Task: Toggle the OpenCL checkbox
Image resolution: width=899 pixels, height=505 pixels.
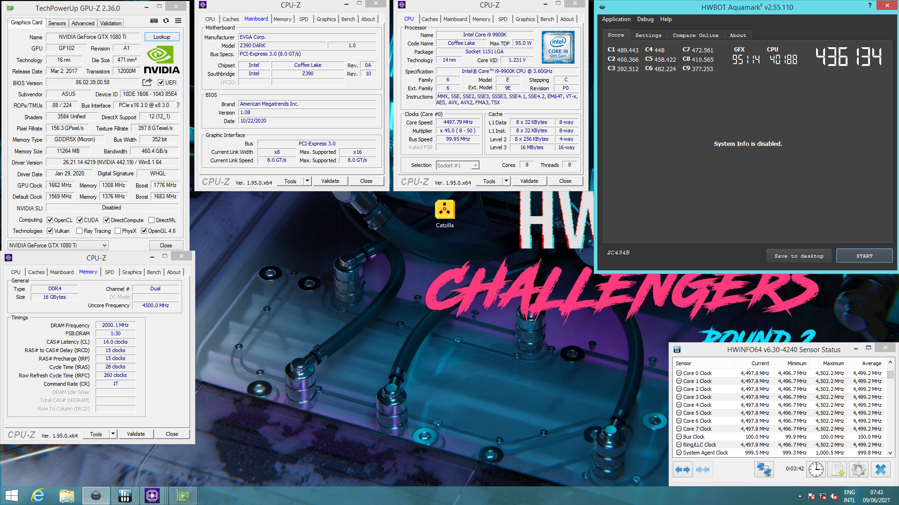Action: (50, 220)
